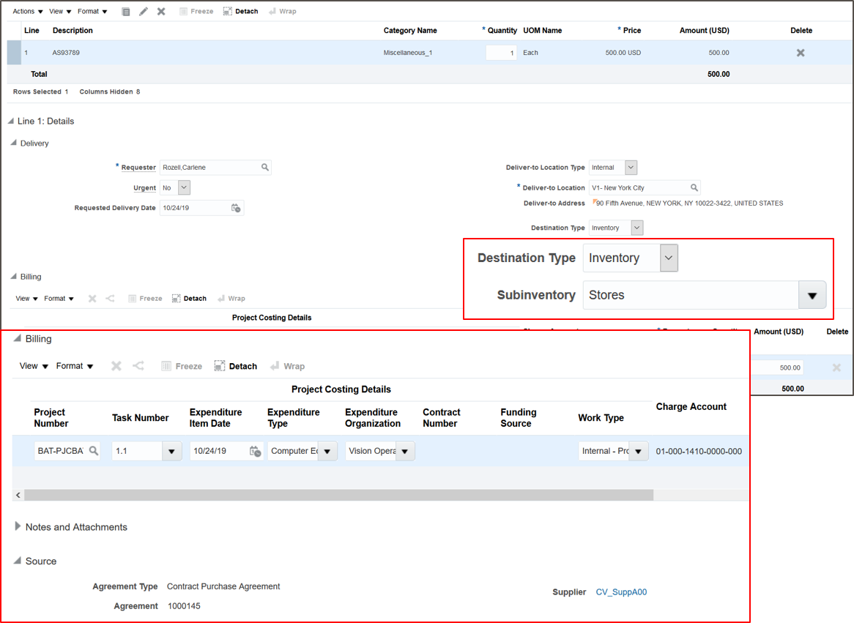Open supplier link CV_SuppA00
Screen dimensions: 854x623
tap(621, 592)
